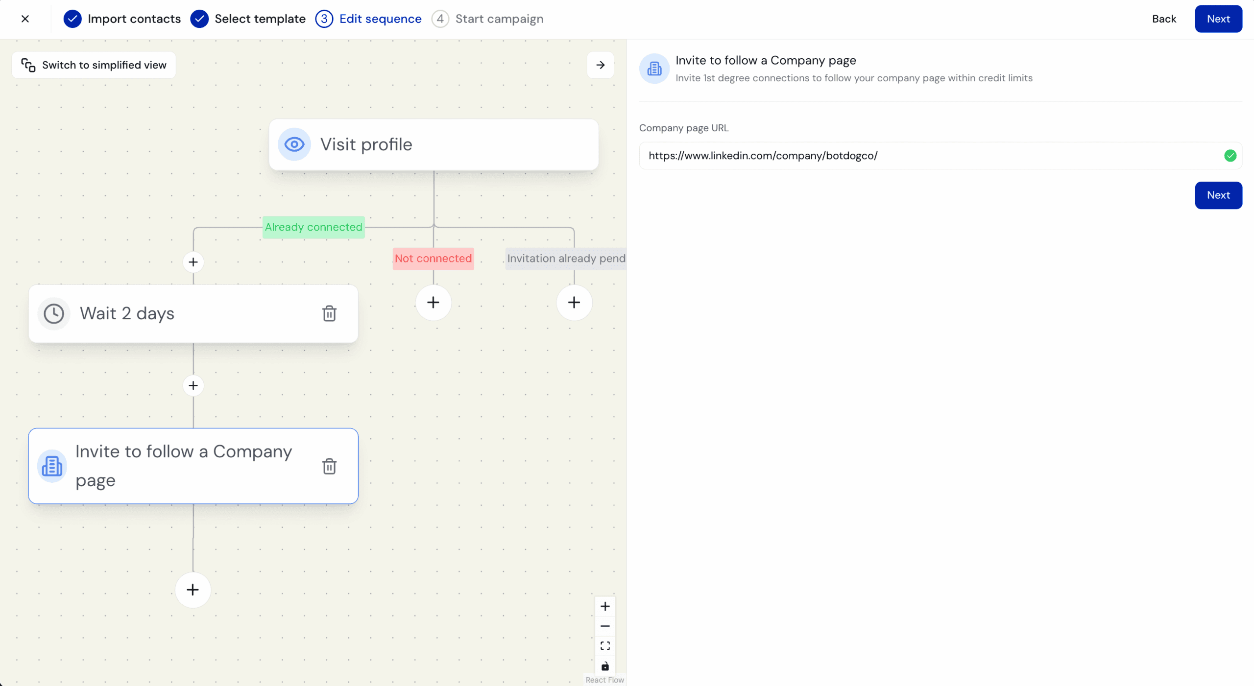Click Next in the Invite panel
This screenshot has height=686, width=1254.
click(x=1219, y=195)
